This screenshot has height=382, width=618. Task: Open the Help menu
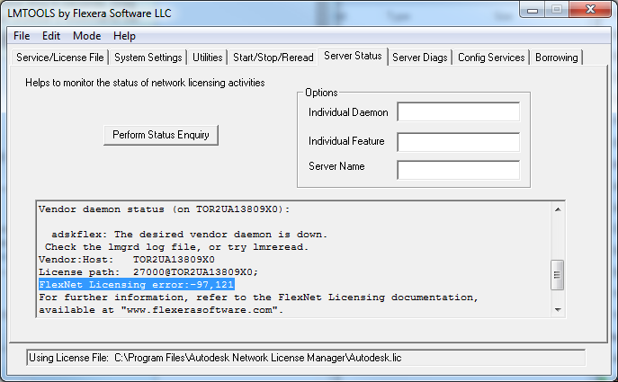pyautogui.click(x=124, y=36)
